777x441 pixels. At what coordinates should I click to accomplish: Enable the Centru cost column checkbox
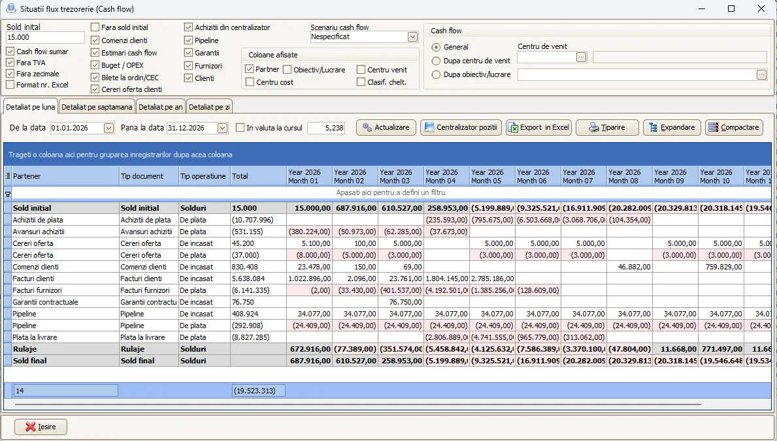tap(250, 82)
